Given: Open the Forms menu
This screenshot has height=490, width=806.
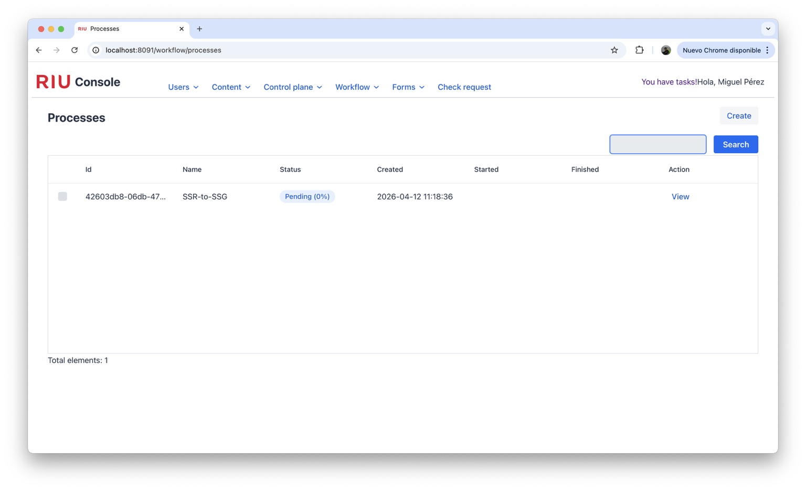Looking at the screenshot, I should [x=408, y=87].
